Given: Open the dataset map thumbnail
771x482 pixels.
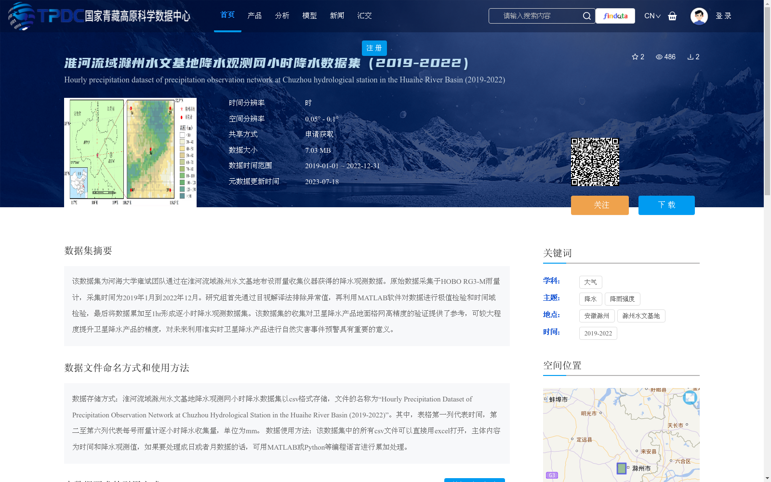Looking at the screenshot, I should tap(130, 152).
